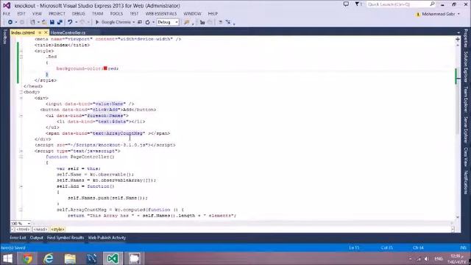Collapse the <style> block in the editor
Image resolution: width=471 pixels, height=265 pixels.
pyautogui.click(x=21, y=51)
